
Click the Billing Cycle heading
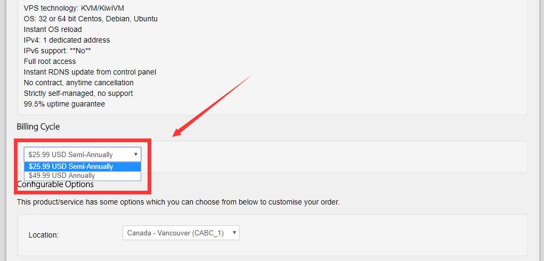38,127
